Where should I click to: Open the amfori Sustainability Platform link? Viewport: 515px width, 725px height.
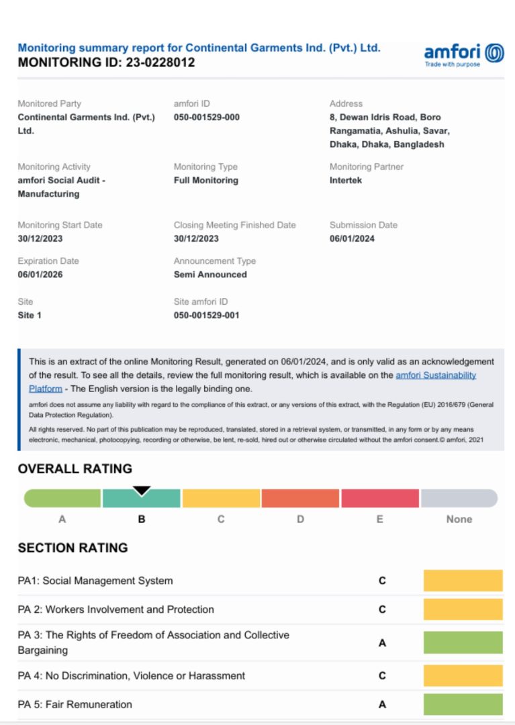436,375
